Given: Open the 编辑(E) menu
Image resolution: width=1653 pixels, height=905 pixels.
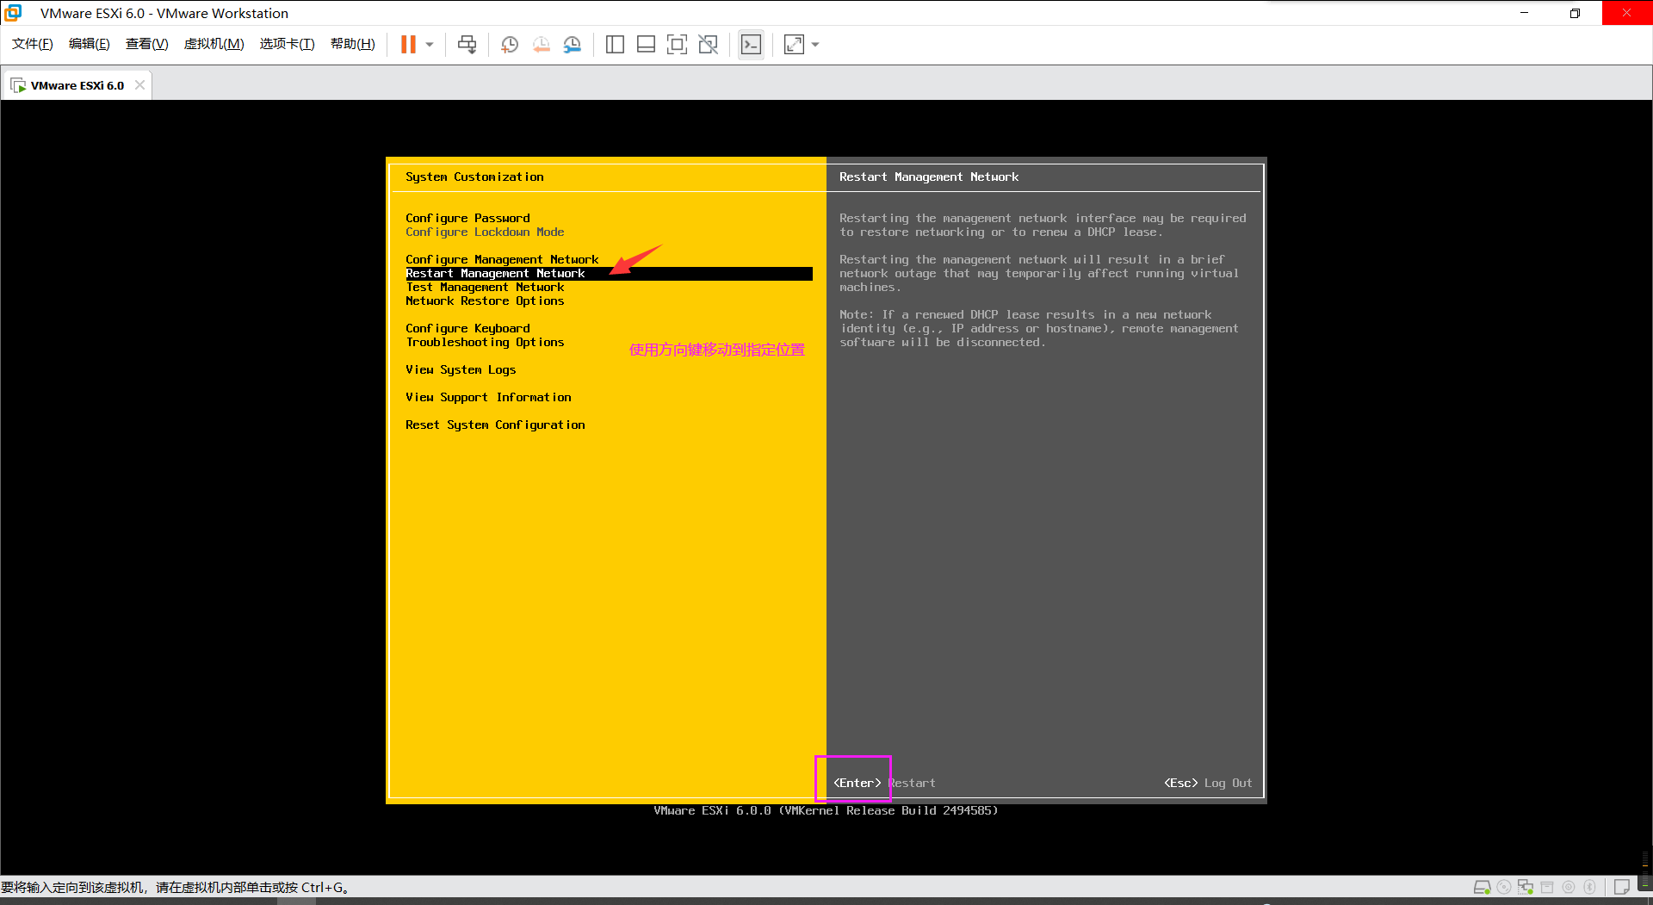Looking at the screenshot, I should point(90,44).
